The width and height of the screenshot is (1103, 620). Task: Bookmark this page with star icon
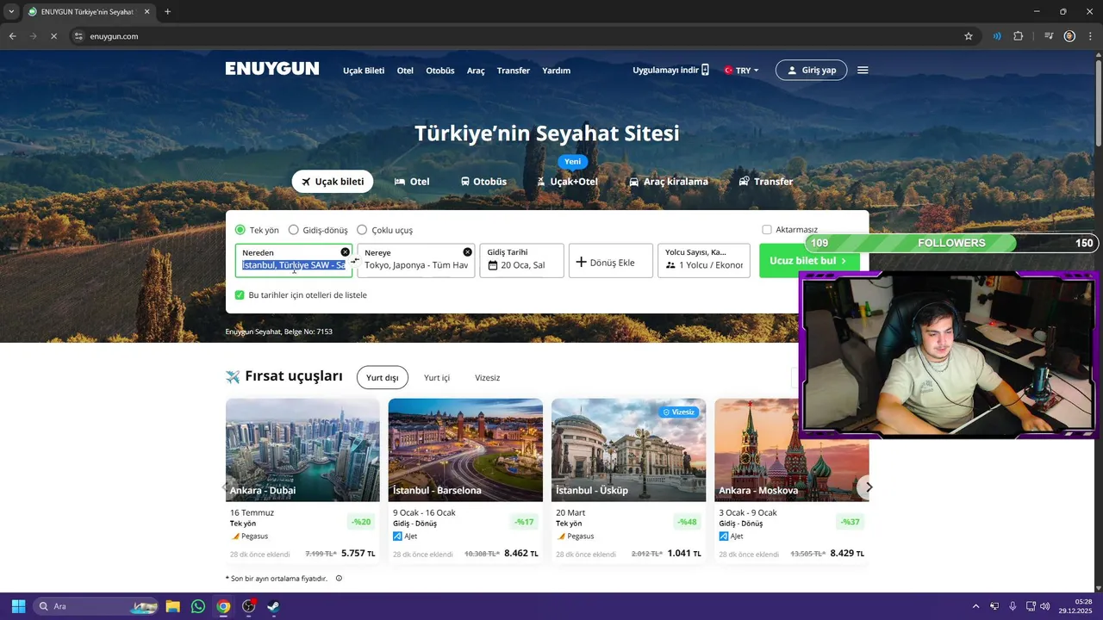(969, 36)
